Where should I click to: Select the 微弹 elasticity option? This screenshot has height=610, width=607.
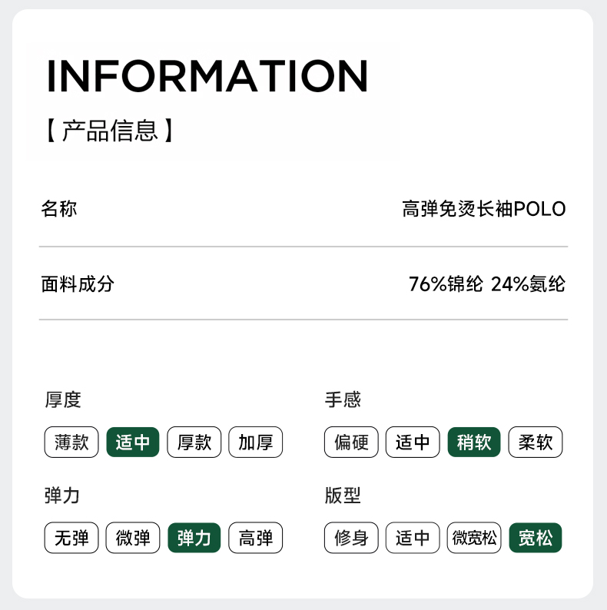tap(133, 539)
